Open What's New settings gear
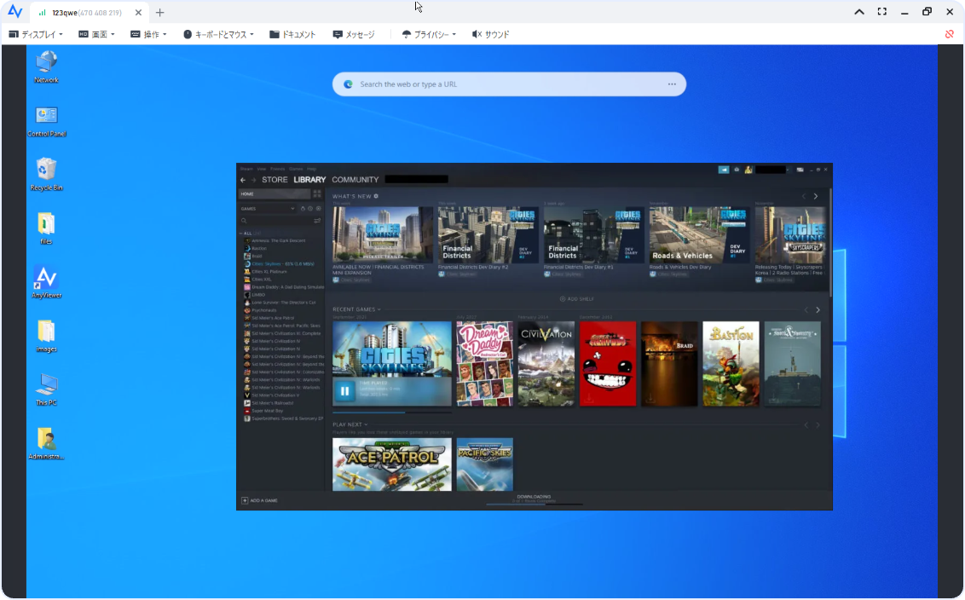The image size is (965, 600). coord(376,196)
